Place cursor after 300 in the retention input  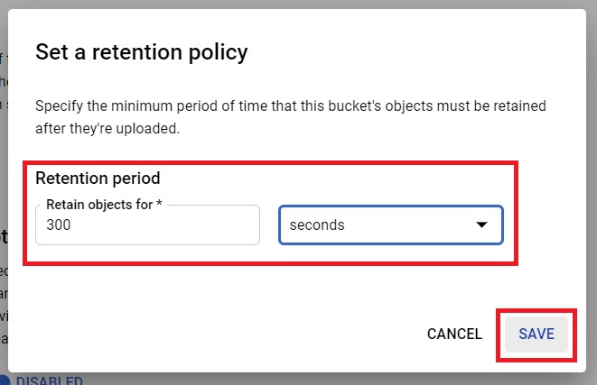point(72,225)
